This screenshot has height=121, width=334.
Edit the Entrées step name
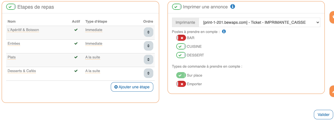click(14, 44)
